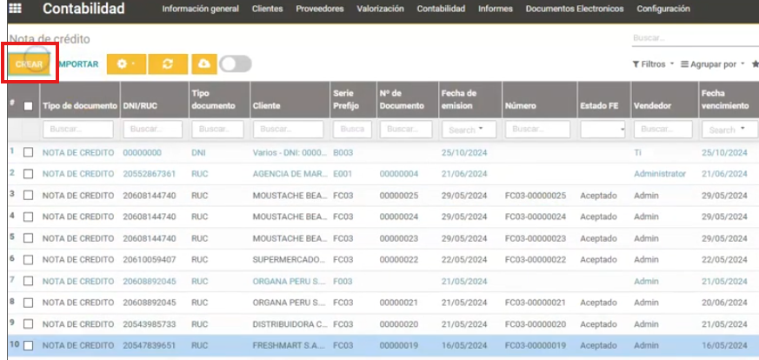Click the favorites star icon
The width and height of the screenshot is (759, 360).
753,64
